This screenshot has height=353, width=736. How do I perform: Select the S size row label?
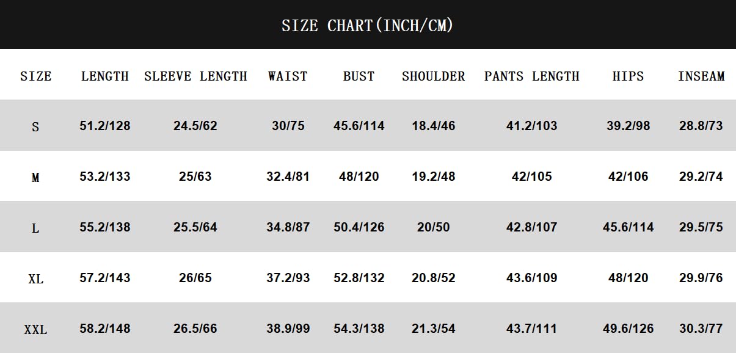click(x=35, y=127)
